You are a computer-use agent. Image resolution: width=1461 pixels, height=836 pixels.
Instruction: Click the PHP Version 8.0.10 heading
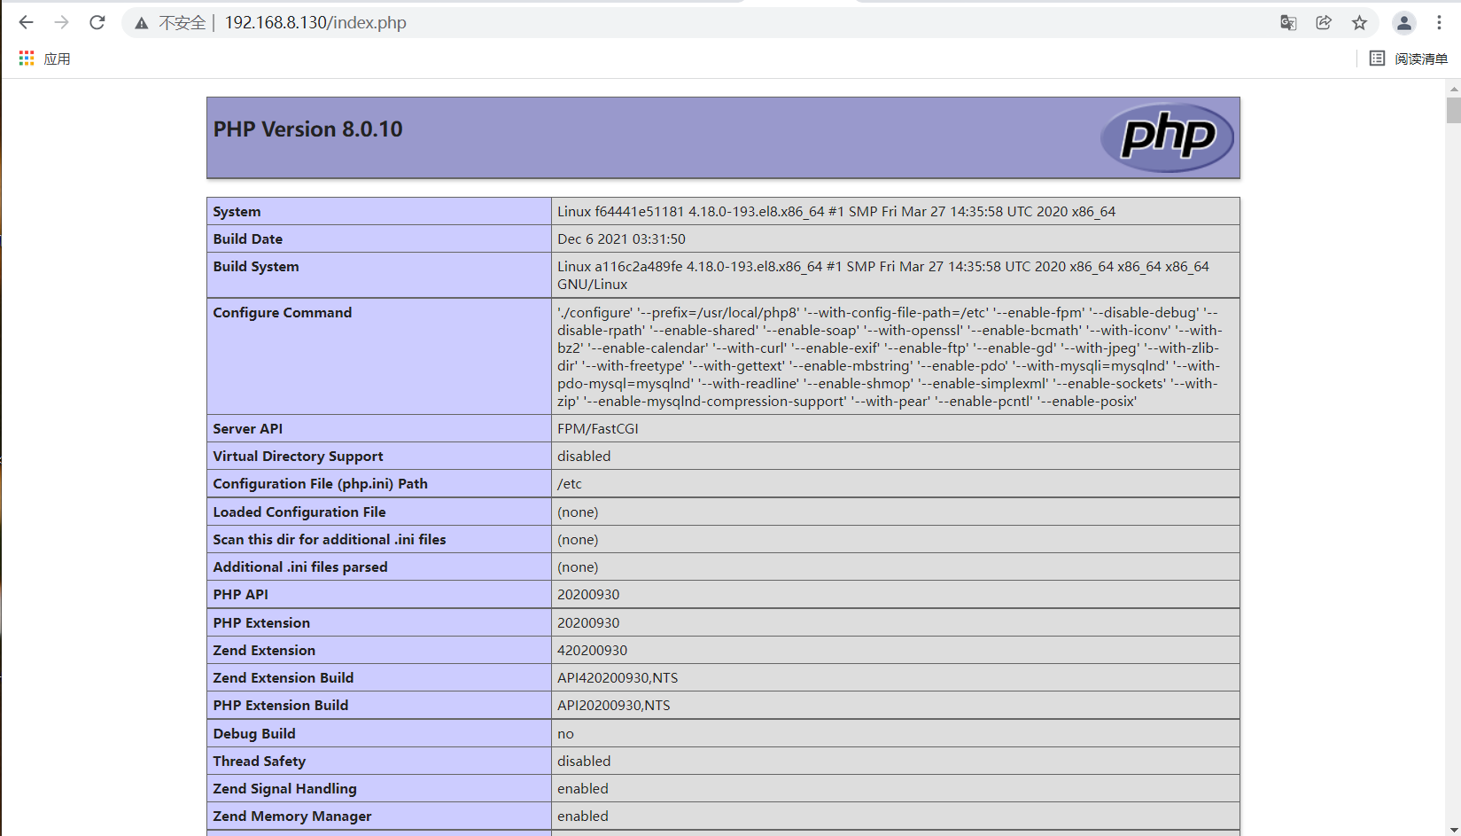tap(307, 129)
